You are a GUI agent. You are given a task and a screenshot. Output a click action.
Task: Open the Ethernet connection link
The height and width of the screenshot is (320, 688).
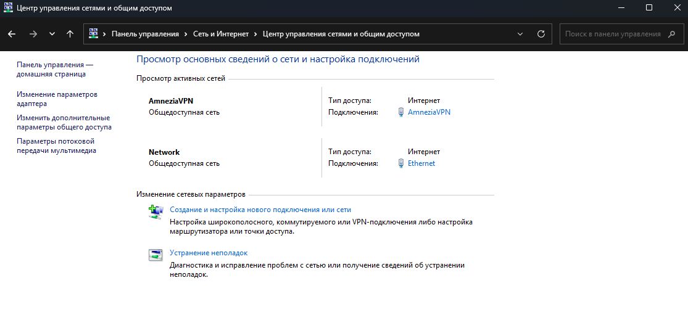[x=421, y=163]
